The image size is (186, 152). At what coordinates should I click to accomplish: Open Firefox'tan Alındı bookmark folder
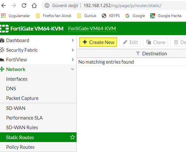tap(53, 16)
